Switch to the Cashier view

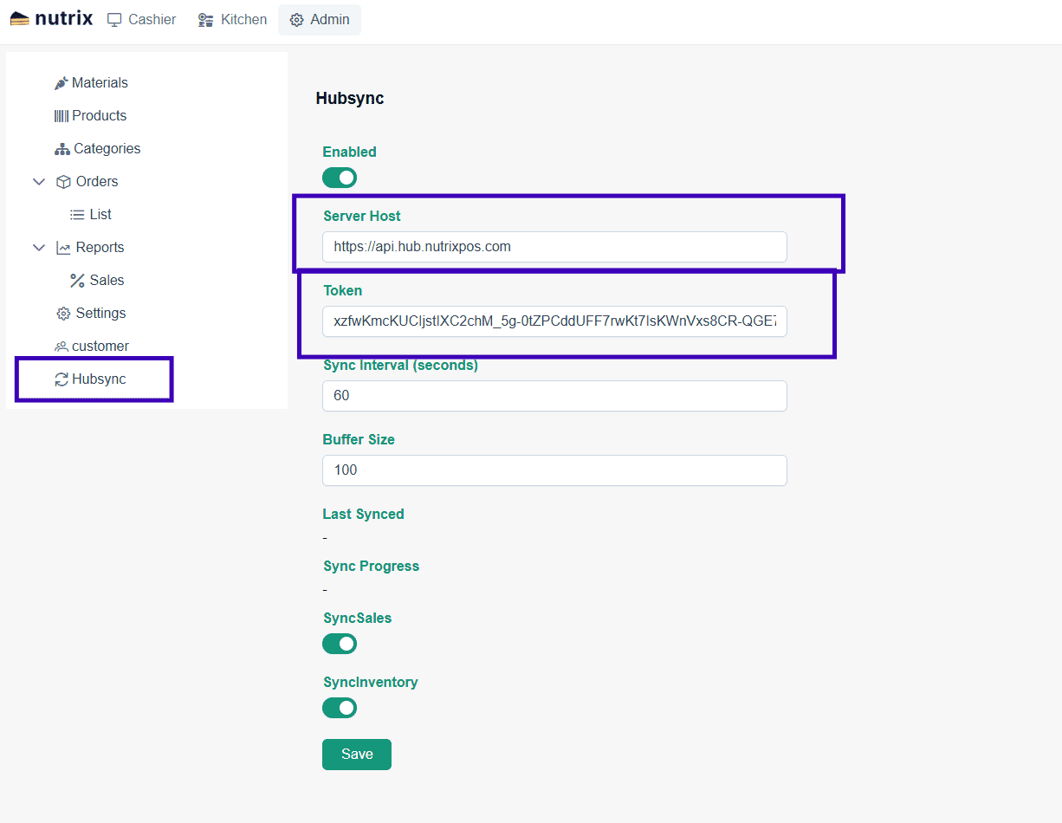[140, 19]
